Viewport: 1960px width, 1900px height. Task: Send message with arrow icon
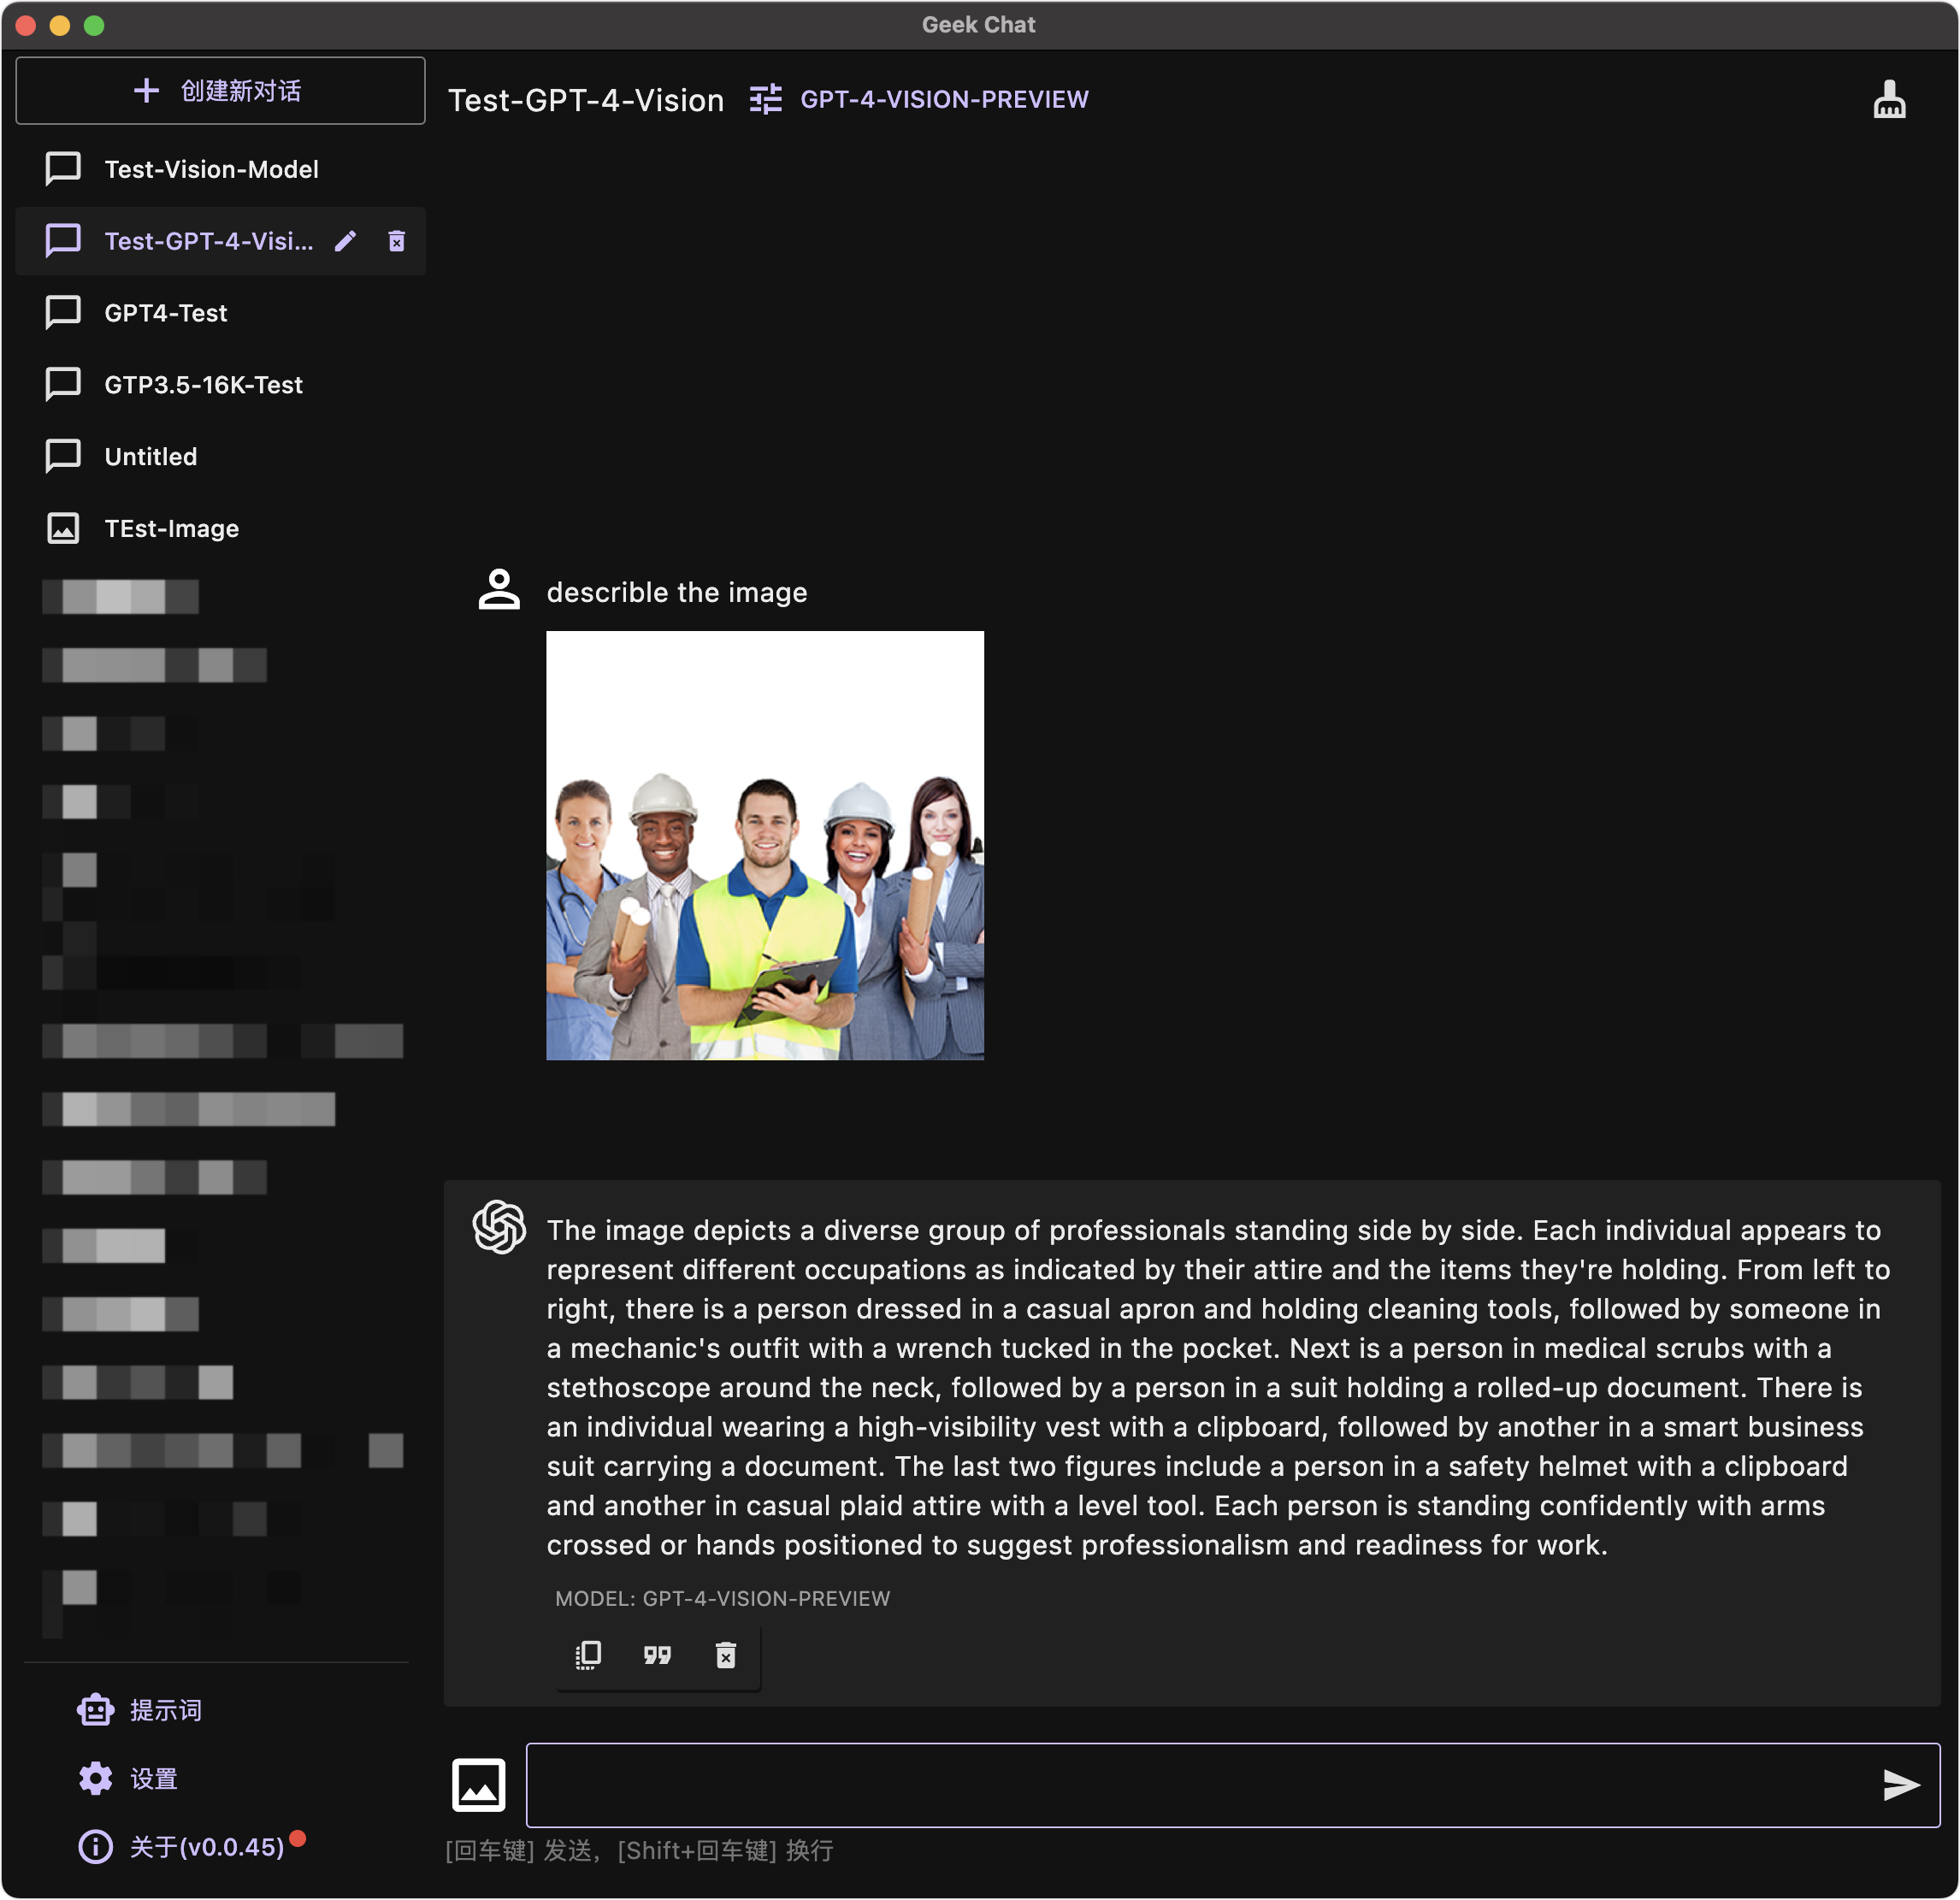(x=1900, y=1785)
